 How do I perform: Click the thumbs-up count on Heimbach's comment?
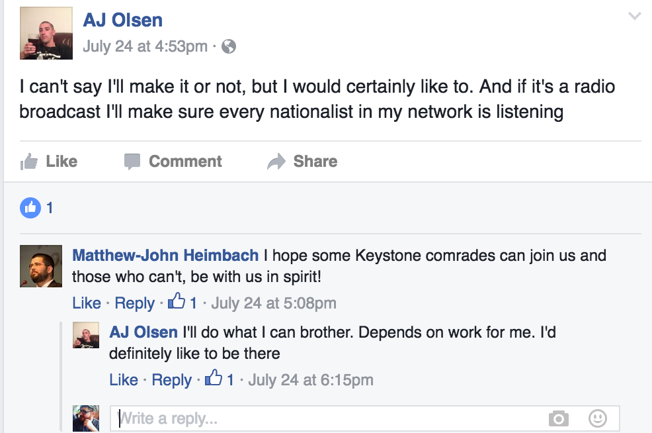coord(183,303)
